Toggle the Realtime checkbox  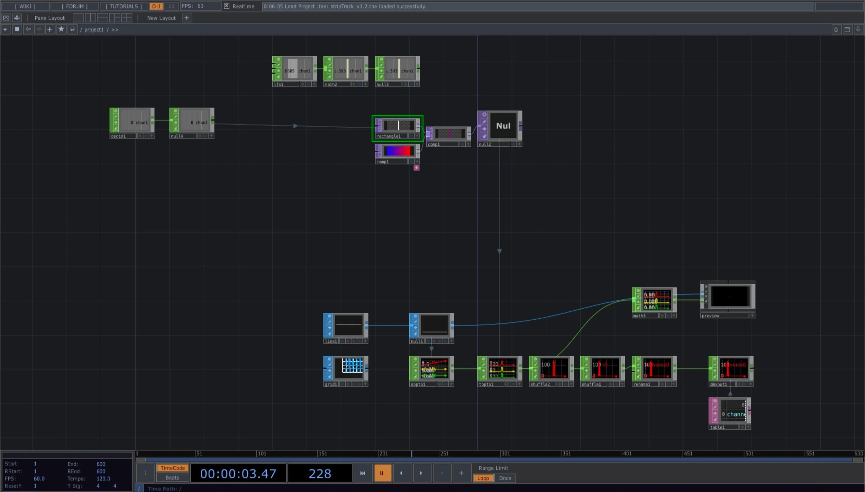tap(227, 6)
